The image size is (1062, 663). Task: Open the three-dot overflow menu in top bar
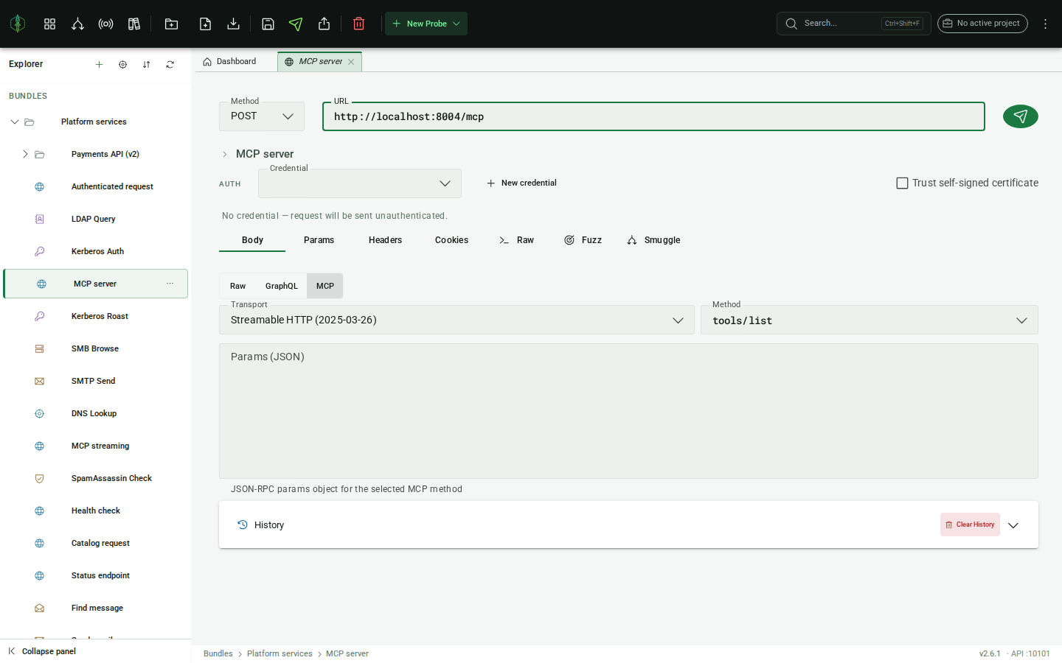[x=1045, y=24]
